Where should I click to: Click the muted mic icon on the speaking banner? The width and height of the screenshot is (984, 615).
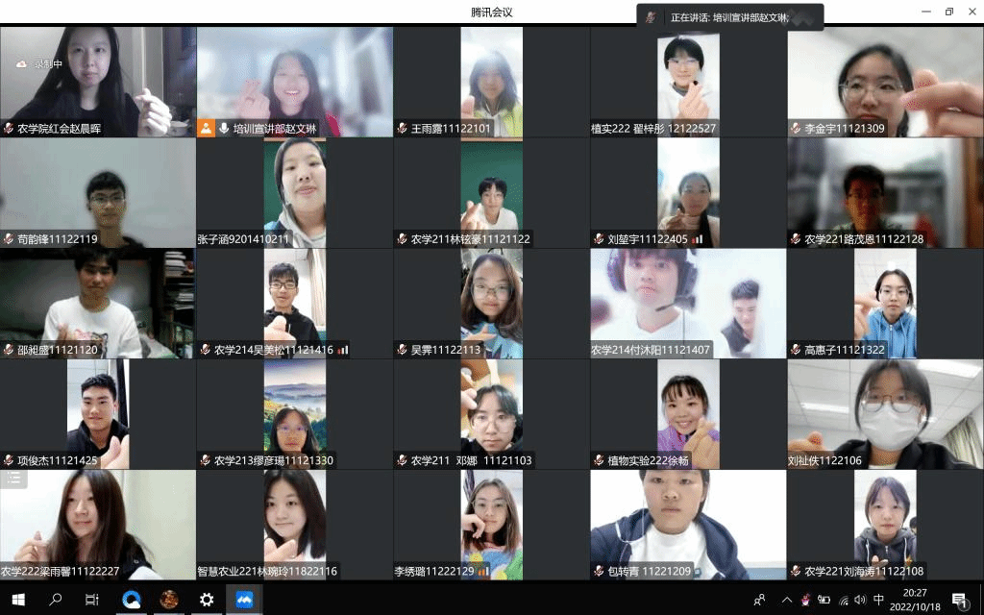click(x=652, y=17)
